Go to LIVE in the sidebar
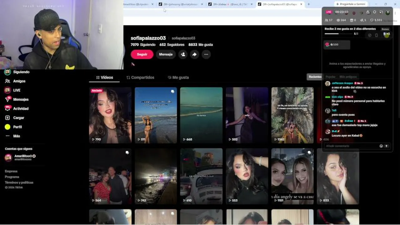 coord(13,90)
